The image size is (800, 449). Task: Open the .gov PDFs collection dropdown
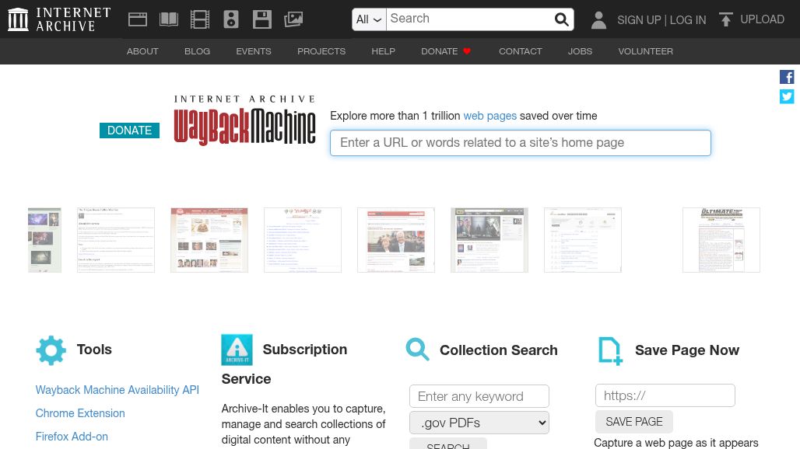[x=479, y=423]
